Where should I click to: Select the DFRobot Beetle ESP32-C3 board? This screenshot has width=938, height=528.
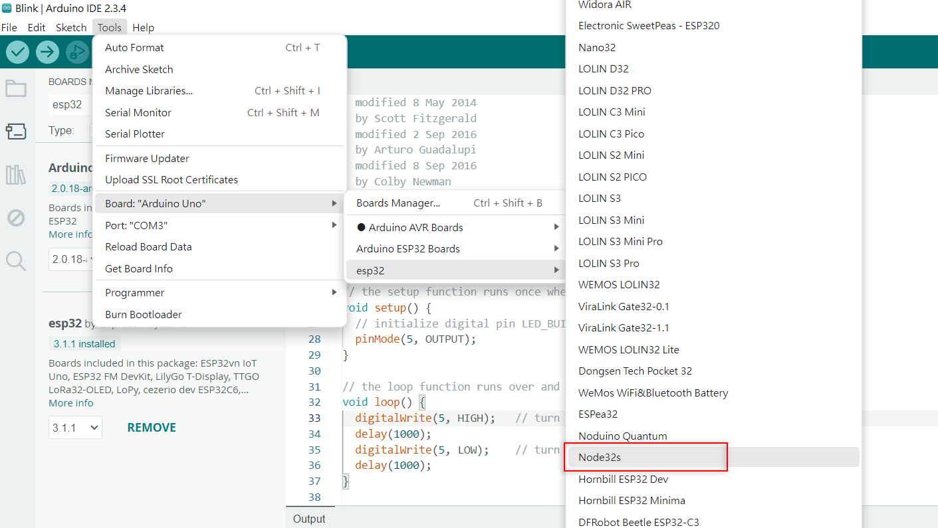click(x=712, y=521)
